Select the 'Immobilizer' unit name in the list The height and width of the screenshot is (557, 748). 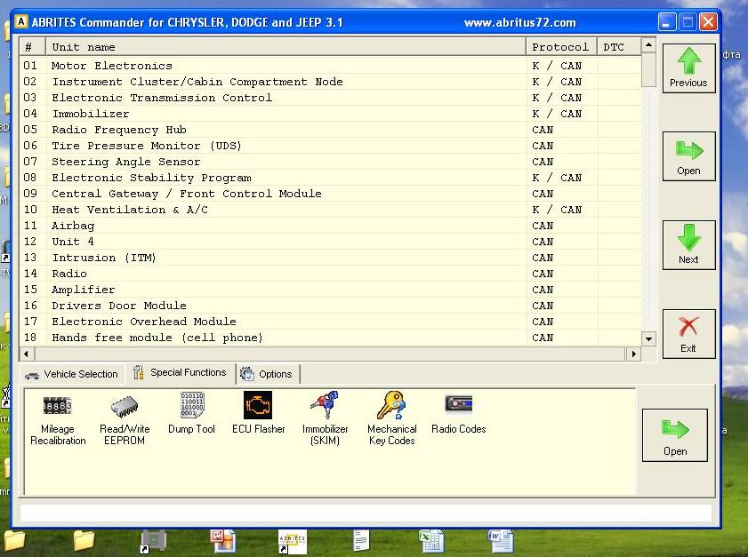point(91,114)
